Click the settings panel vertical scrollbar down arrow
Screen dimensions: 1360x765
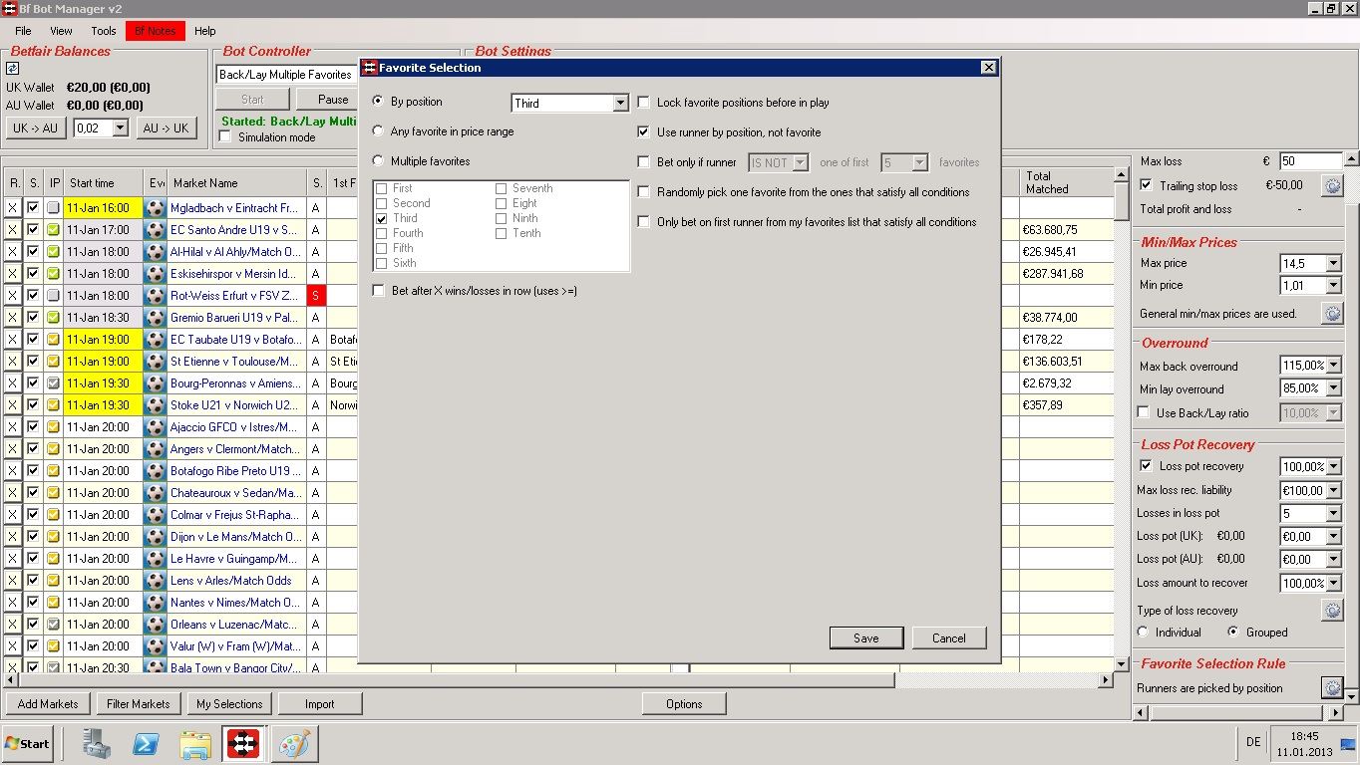[x=1351, y=696]
